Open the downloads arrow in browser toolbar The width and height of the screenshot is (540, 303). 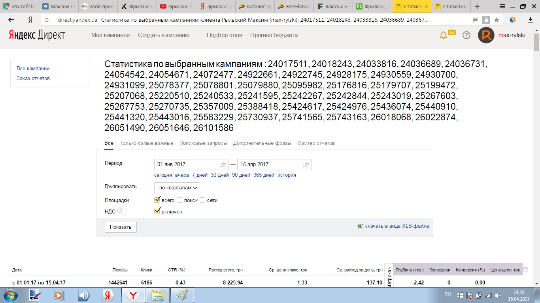point(531,20)
